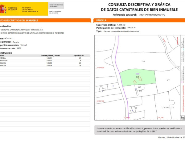Click the Consulta Descriptiva y Gráfica title
This screenshot has width=185, height=141.
[x=139, y=7]
